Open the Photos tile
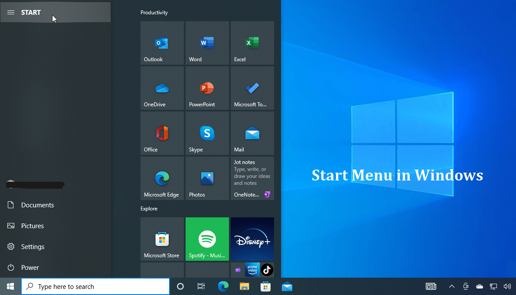Viewport: 516px width, 295px height. pos(207,178)
